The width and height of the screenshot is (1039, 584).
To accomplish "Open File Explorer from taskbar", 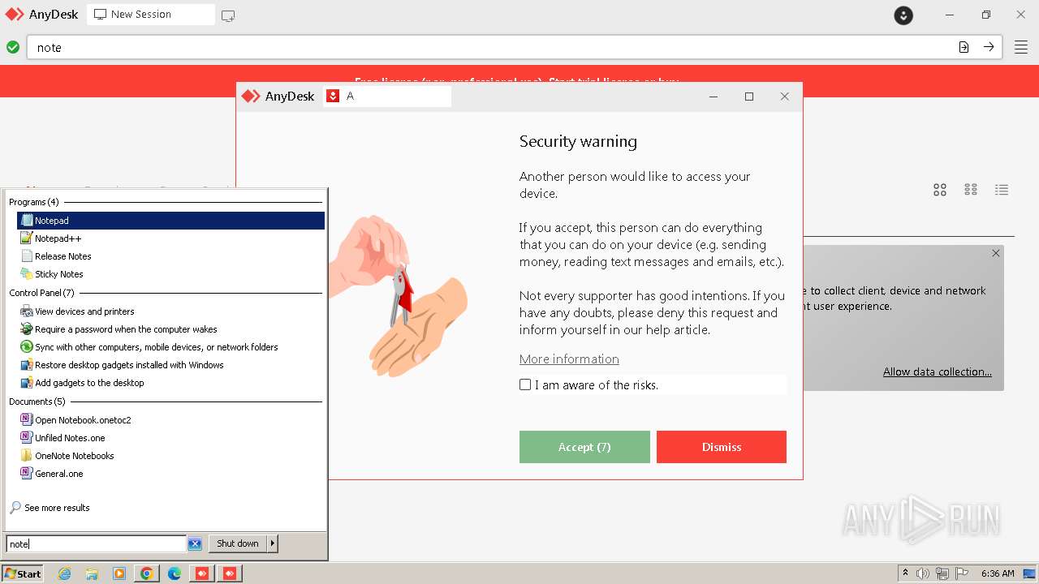I will pyautogui.click(x=92, y=573).
